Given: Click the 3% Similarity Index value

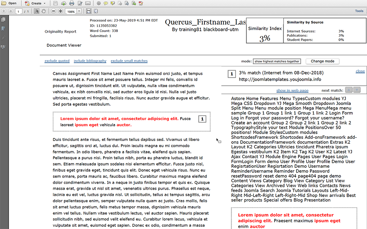Looking at the screenshot, I should click(x=265, y=38).
